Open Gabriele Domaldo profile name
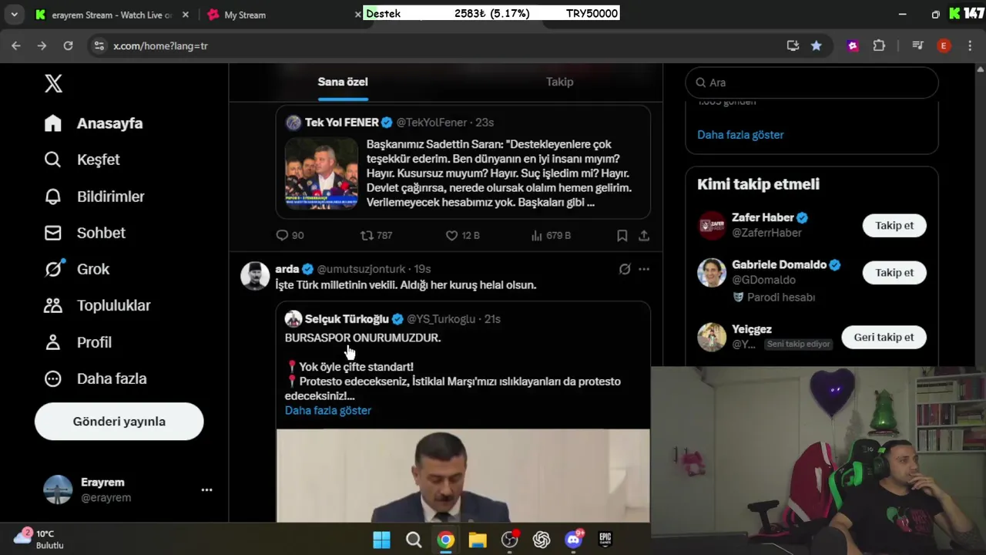 pyautogui.click(x=779, y=264)
